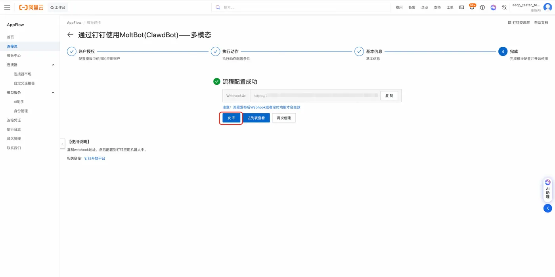555x277 pixels.
Task: Click the search magnifier icon
Action: coord(218,7)
